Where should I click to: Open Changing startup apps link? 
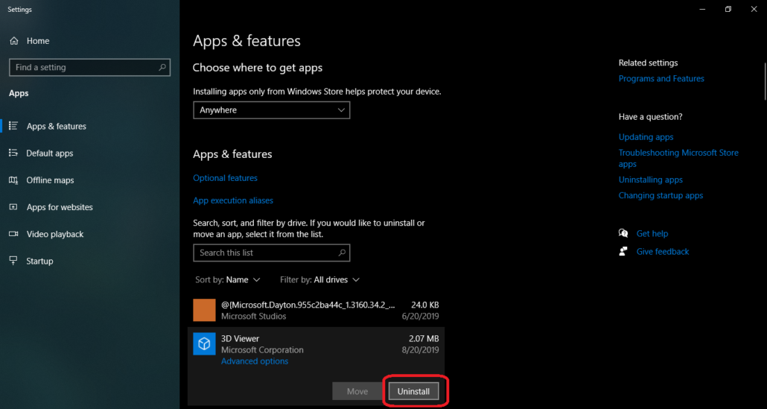(x=661, y=196)
